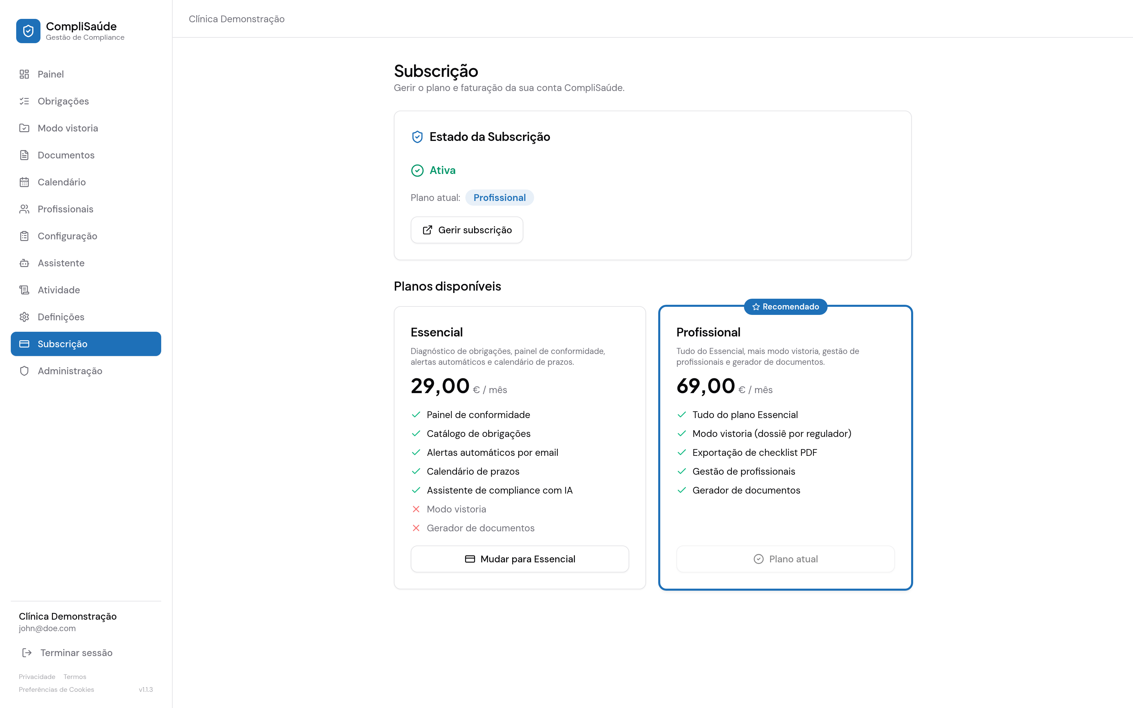
Task: Open the Privacidade link
Action: click(37, 677)
